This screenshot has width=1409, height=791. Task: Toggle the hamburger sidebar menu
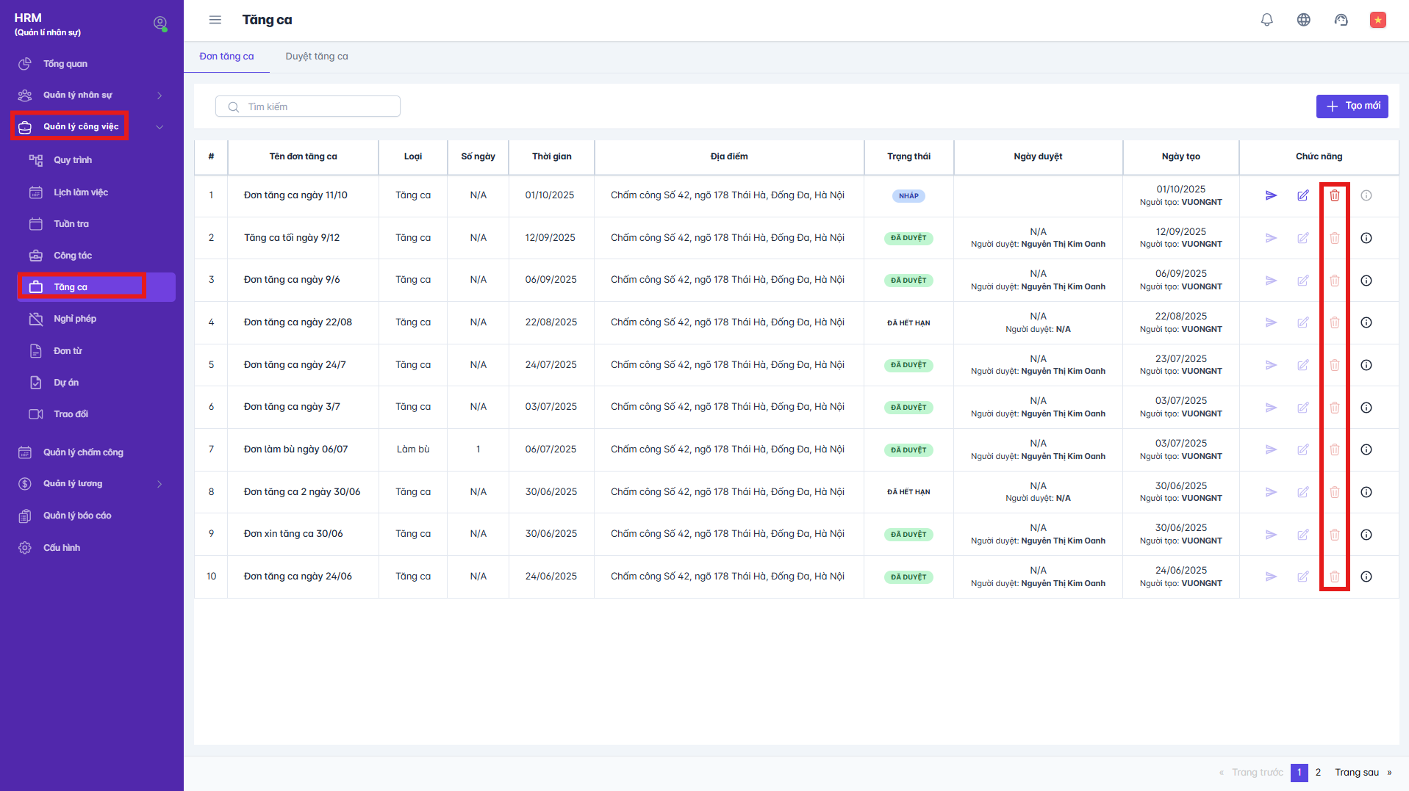(x=215, y=20)
